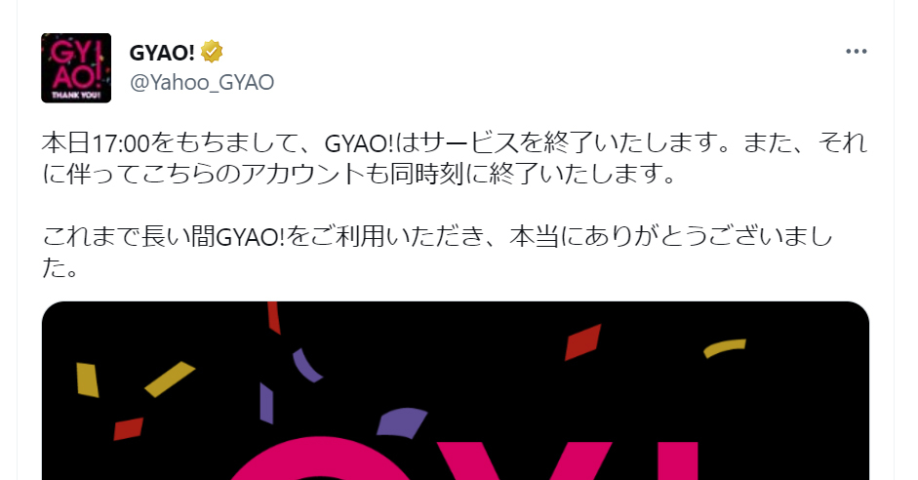Open the three-dot more options menu
This screenshot has width=918, height=480.
pos(856,52)
